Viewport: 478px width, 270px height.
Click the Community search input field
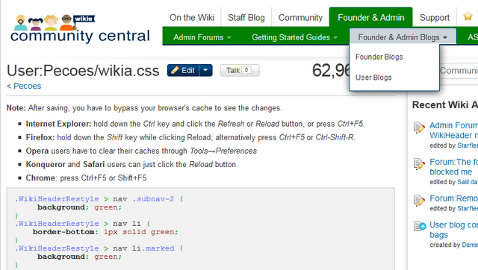tap(459, 71)
